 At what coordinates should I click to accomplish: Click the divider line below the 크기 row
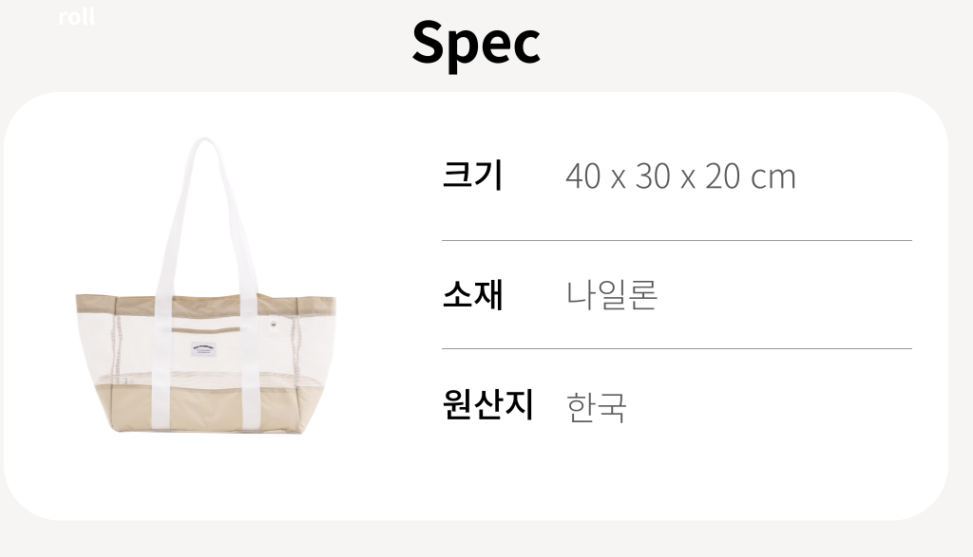tap(676, 241)
